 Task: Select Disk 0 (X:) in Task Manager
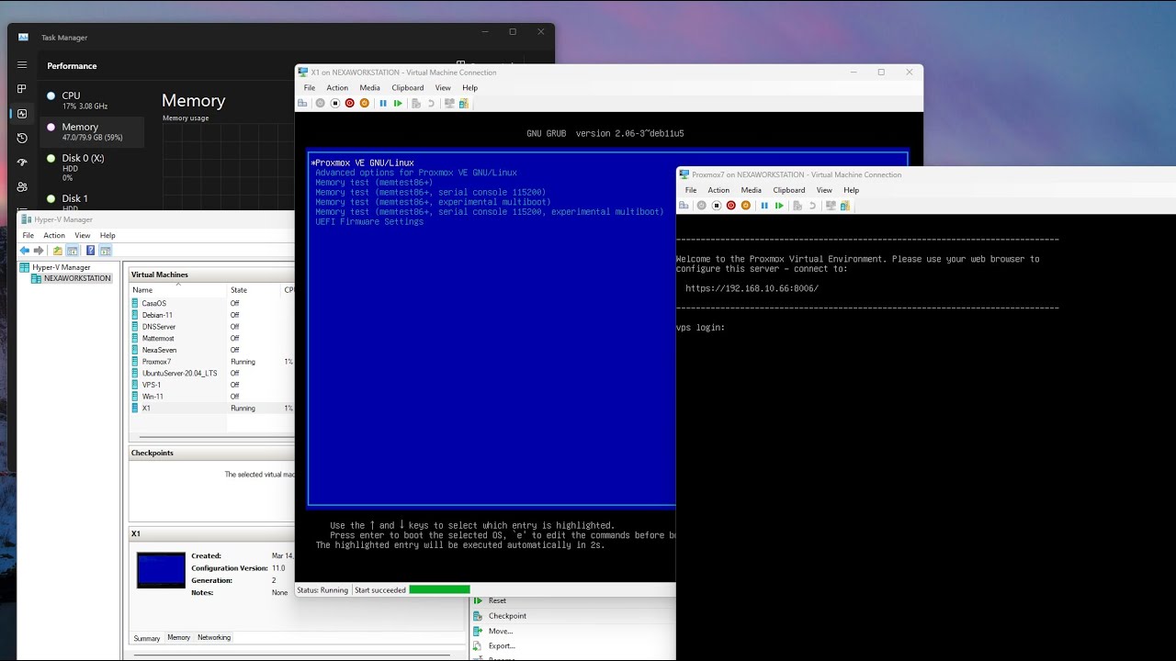[x=92, y=167]
